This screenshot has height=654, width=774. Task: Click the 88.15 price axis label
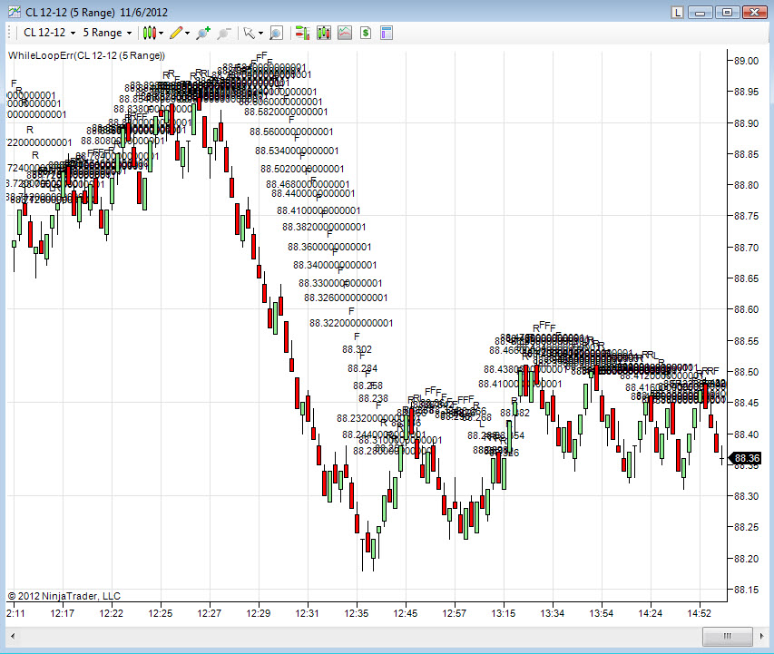click(746, 590)
